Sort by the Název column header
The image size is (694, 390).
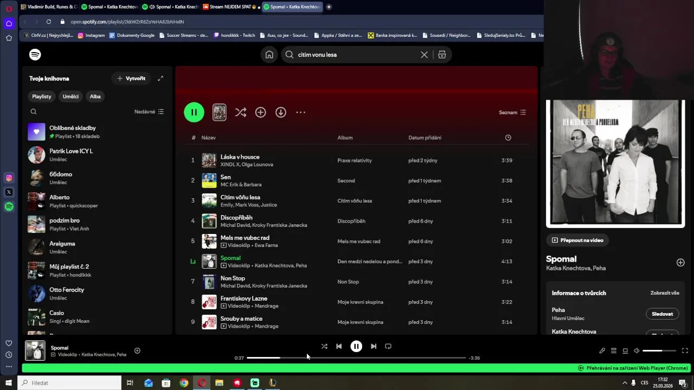(x=209, y=138)
